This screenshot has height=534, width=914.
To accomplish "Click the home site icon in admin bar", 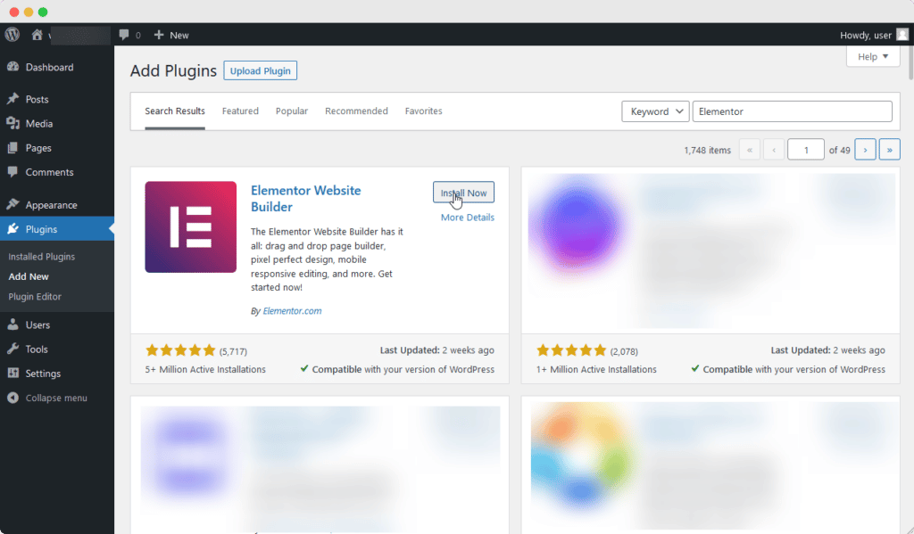I will coord(37,35).
